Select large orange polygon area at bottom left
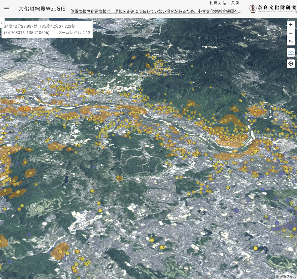 click(x=60, y=251)
